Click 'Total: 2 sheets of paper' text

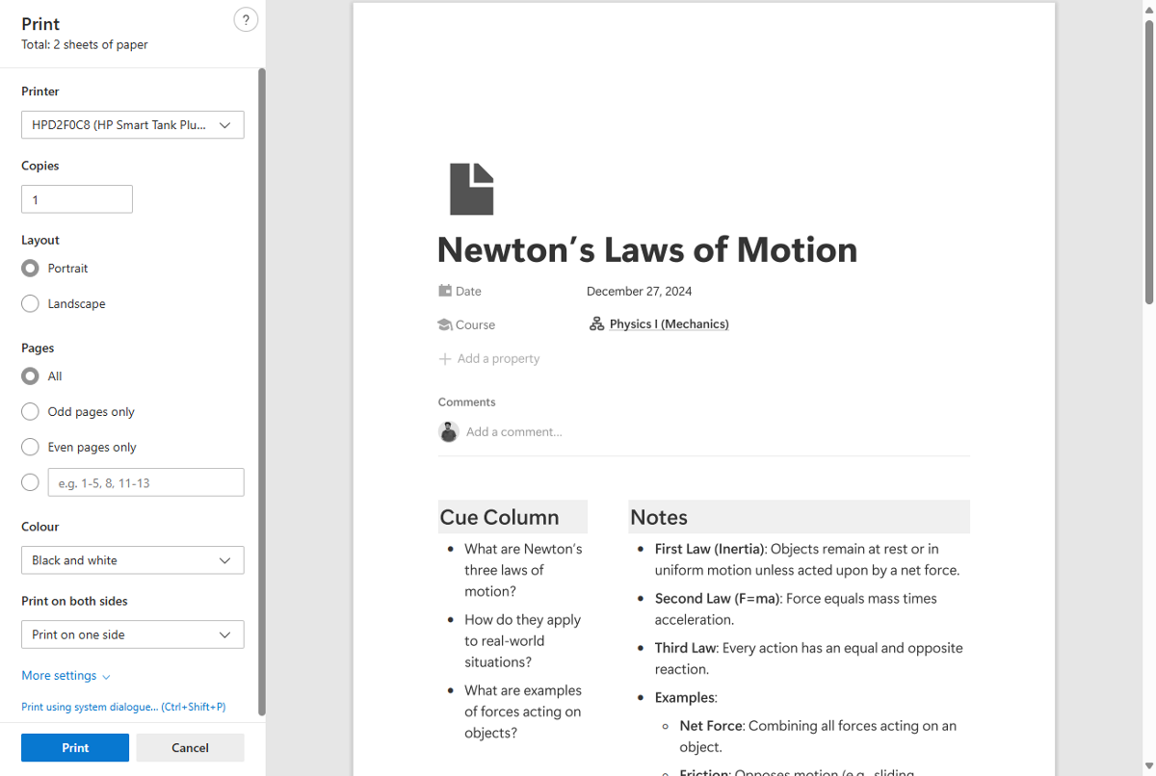tap(85, 45)
